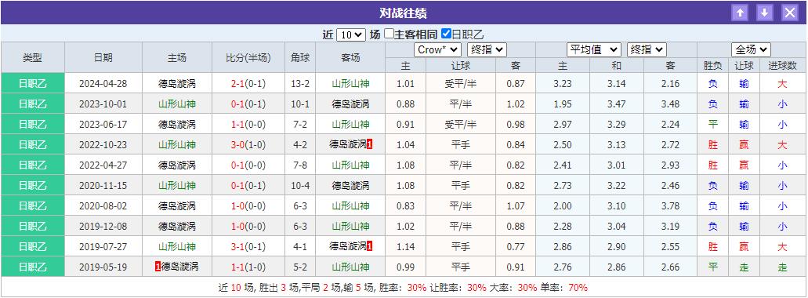
Task: Click the 胜负 column header
Action: pyautogui.click(x=712, y=65)
